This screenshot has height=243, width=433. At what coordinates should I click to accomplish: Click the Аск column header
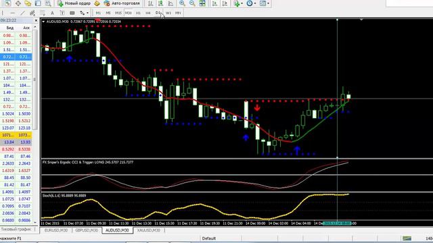point(26,28)
